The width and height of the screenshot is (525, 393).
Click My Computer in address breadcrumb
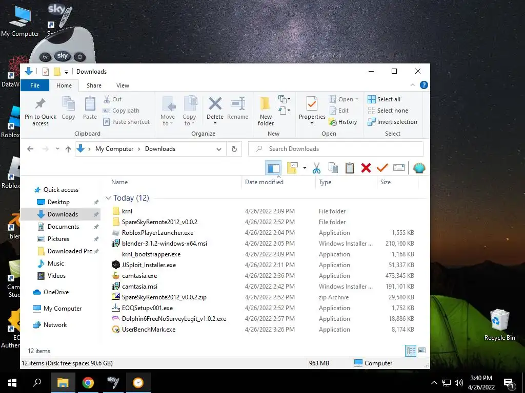[x=114, y=149]
